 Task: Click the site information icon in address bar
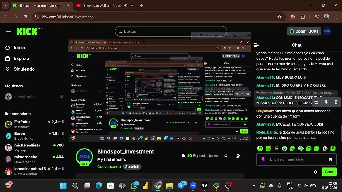(37, 17)
